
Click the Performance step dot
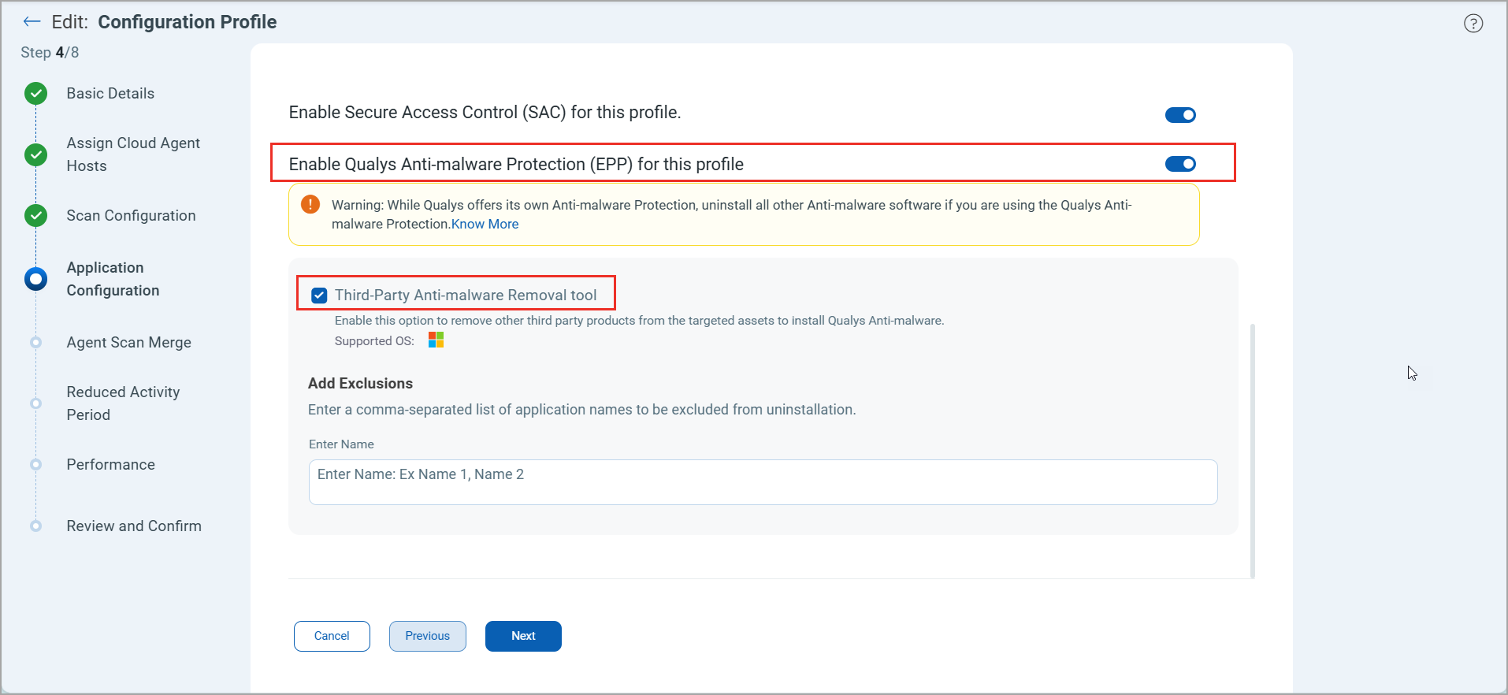35,464
